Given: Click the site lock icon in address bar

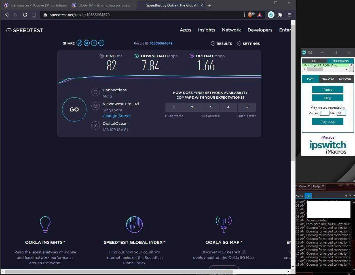Looking at the screenshot, I should pos(45,15).
